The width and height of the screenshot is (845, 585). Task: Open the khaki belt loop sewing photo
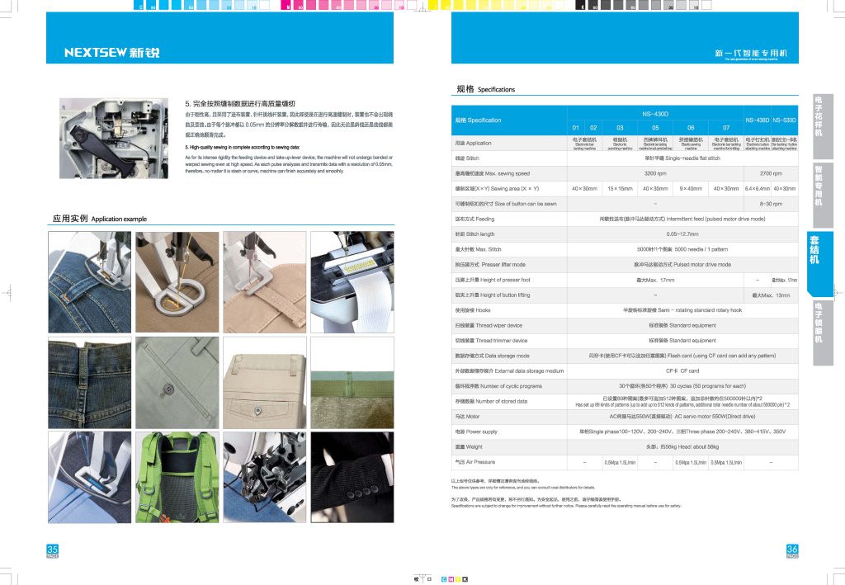point(265,281)
